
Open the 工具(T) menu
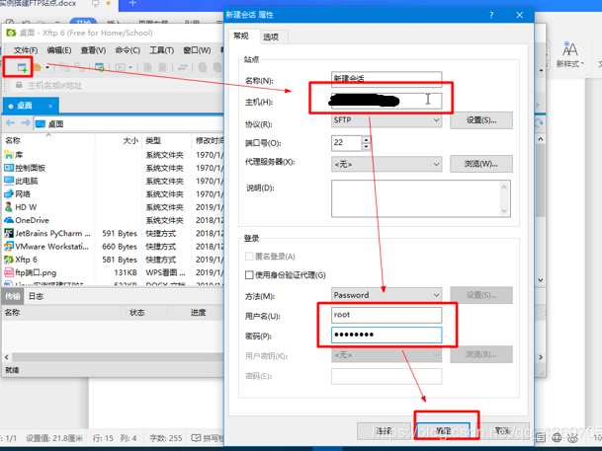click(x=162, y=50)
